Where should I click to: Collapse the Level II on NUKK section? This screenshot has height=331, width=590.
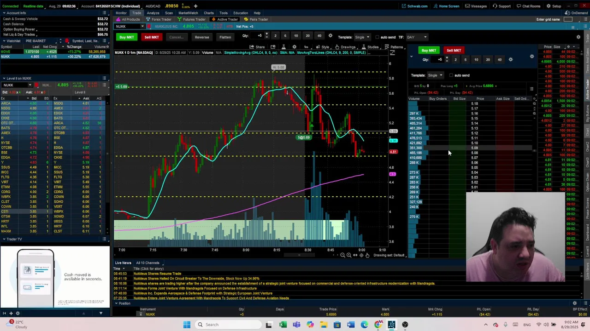[x=4, y=79]
